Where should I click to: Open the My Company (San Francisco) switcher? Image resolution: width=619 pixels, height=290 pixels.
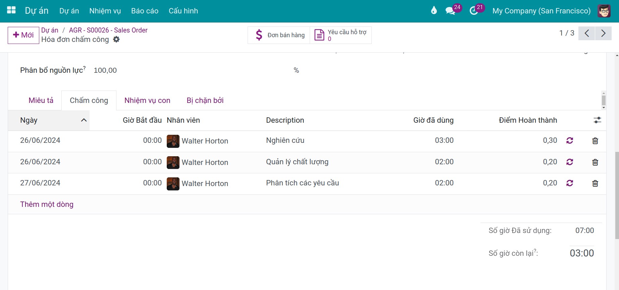pos(541,11)
